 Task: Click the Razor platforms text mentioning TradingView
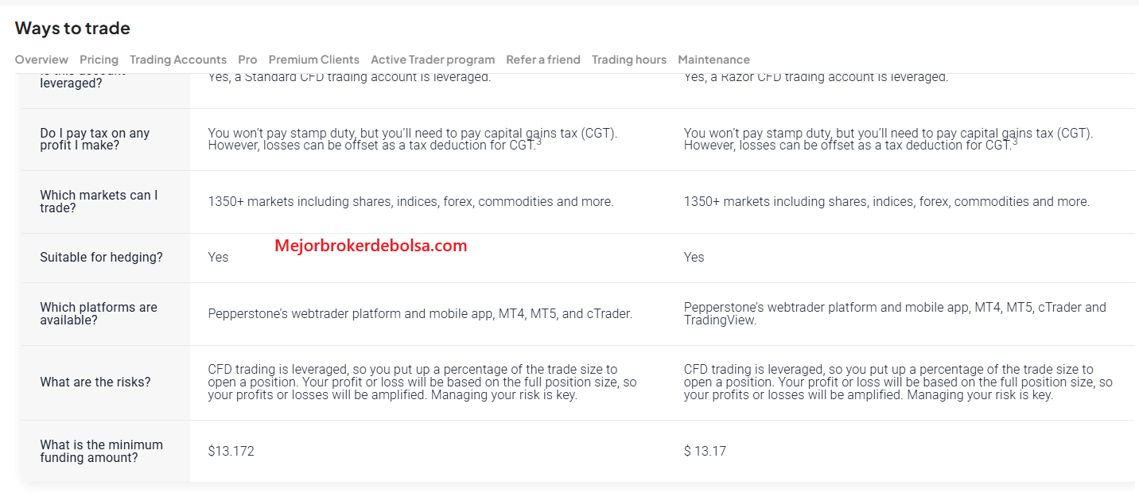[x=895, y=313]
